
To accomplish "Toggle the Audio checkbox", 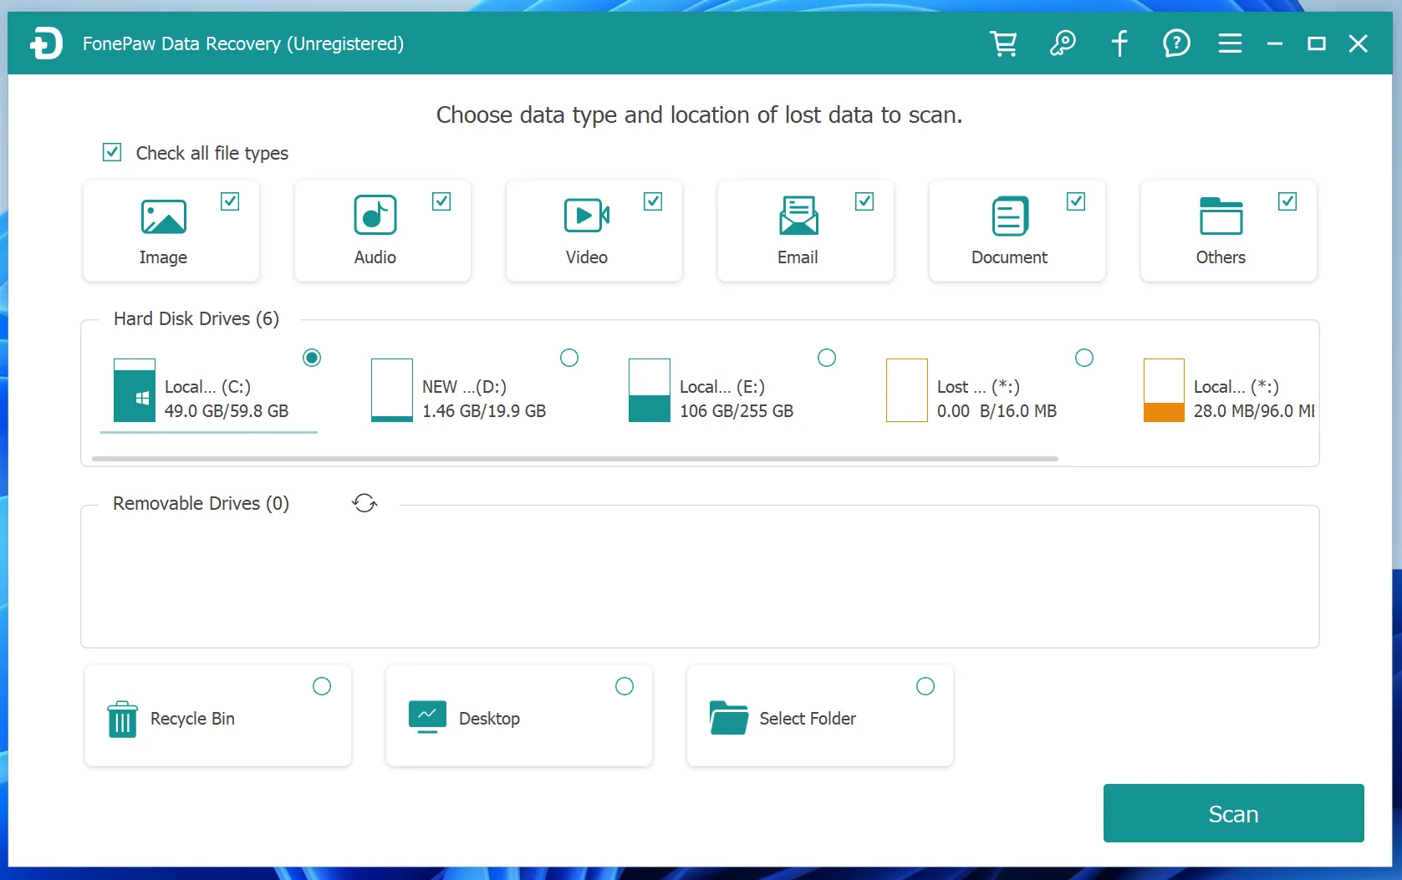I will pos(441,201).
